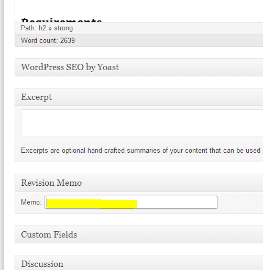Image resolution: width=263 pixels, height=270 pixels.
Task: Click the yellow highlighted text in Memo field
Action: tap(92, 204)
